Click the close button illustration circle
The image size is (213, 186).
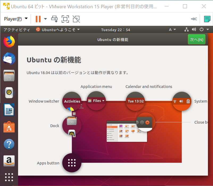145,122
